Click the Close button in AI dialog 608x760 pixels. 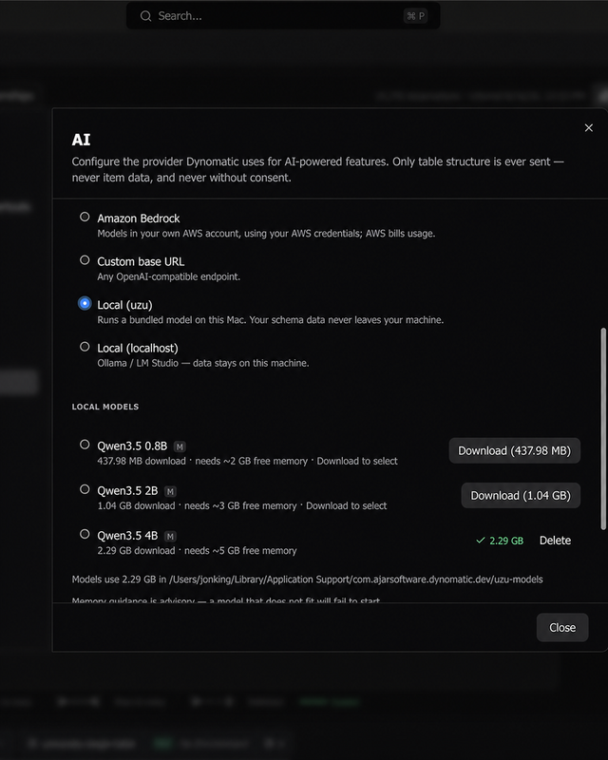pos(562,628)
